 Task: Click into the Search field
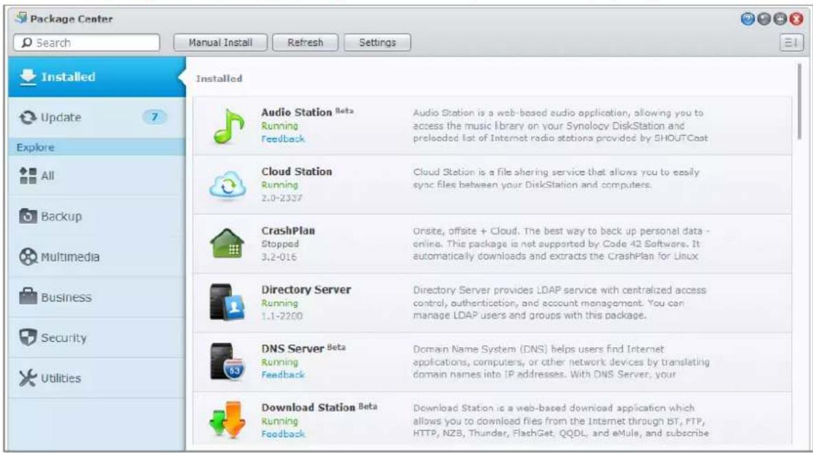click(x=87, y=43)
